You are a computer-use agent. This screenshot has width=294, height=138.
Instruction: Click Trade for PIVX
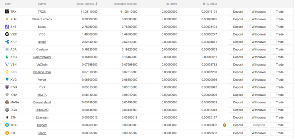(x=280, y=87)
